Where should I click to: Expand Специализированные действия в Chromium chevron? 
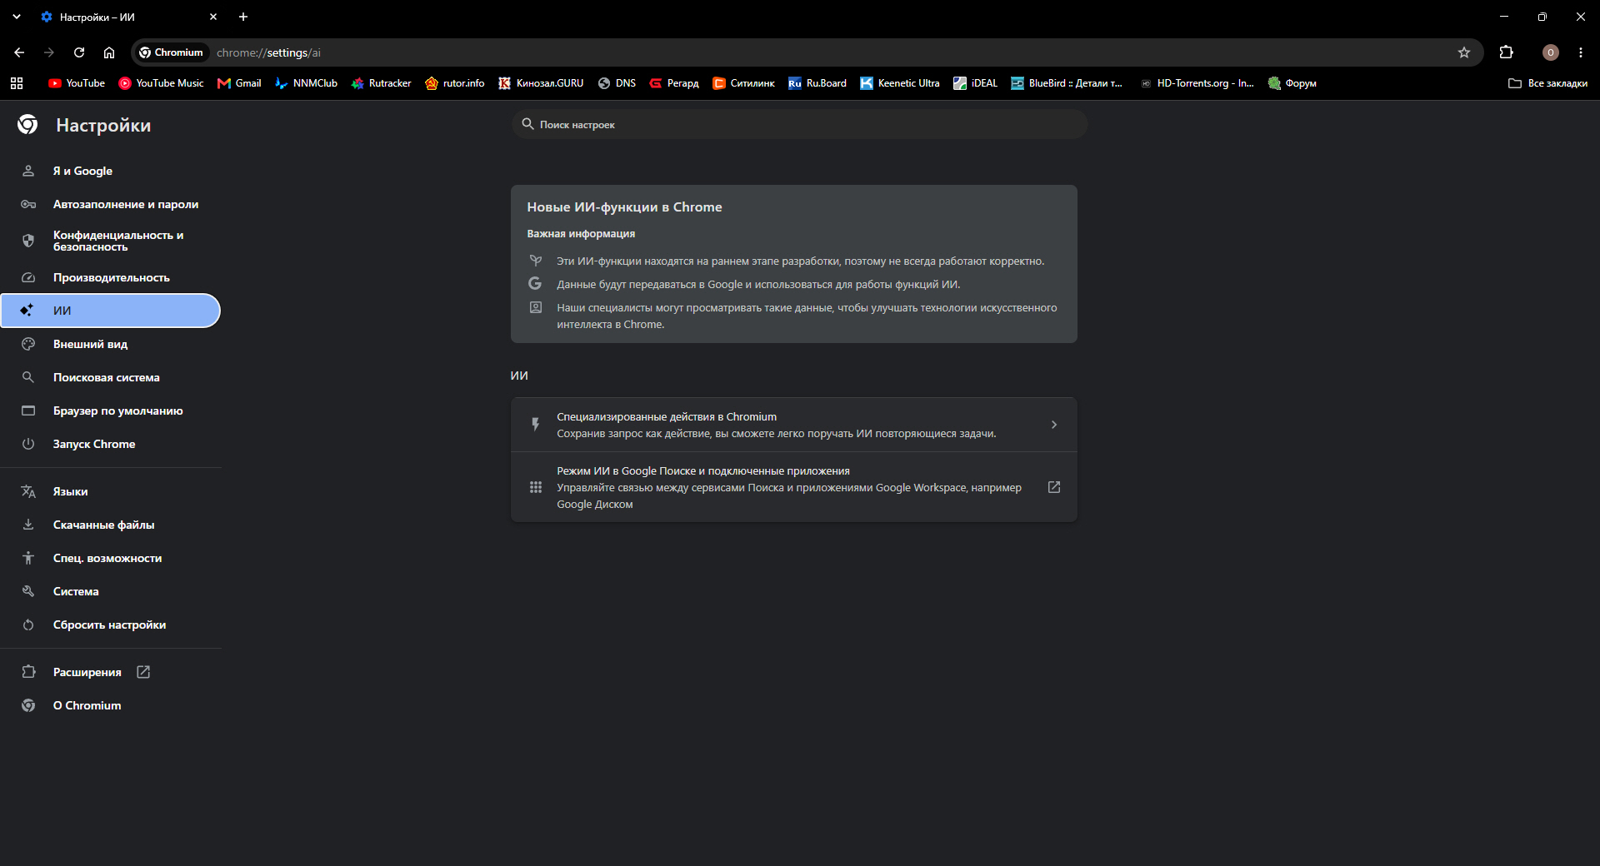pos(1054,425)
